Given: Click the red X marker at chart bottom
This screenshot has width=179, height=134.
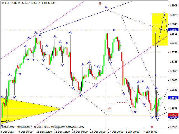Looking at the screenshot, I should click(152, 127).
